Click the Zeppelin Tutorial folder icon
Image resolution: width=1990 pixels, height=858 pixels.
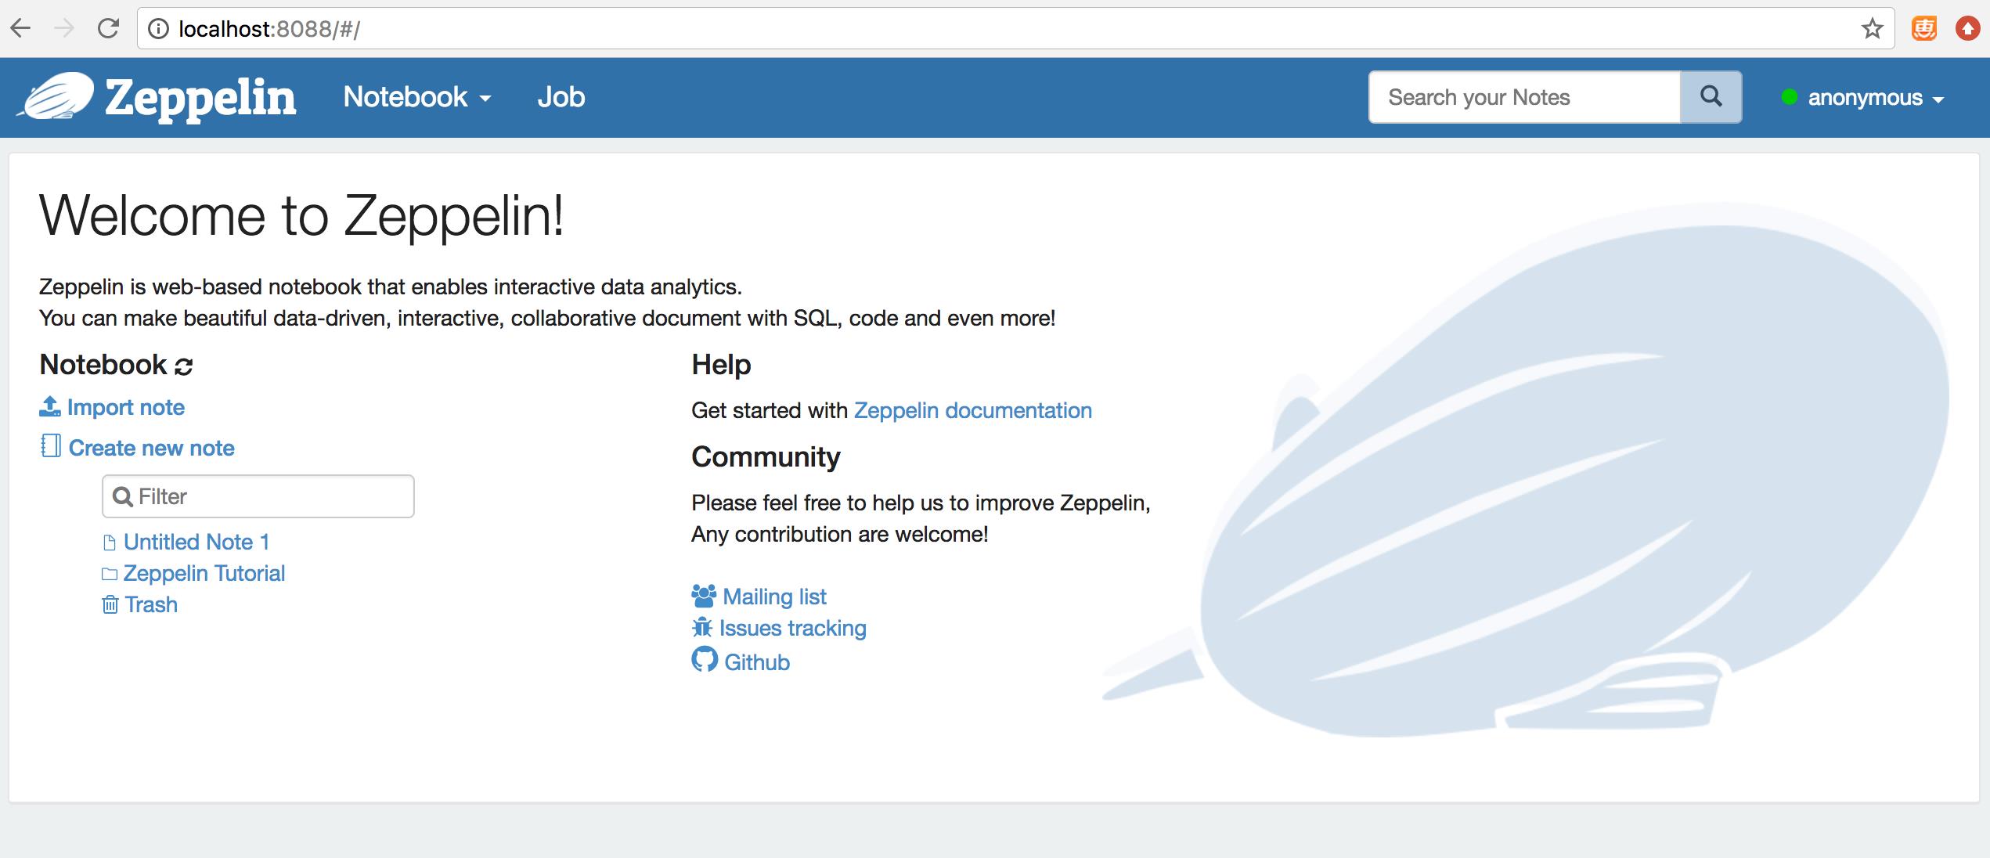click(x=110, y=574)
